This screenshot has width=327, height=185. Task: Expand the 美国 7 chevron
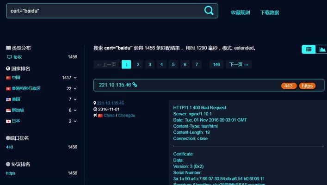coord(75,99)
